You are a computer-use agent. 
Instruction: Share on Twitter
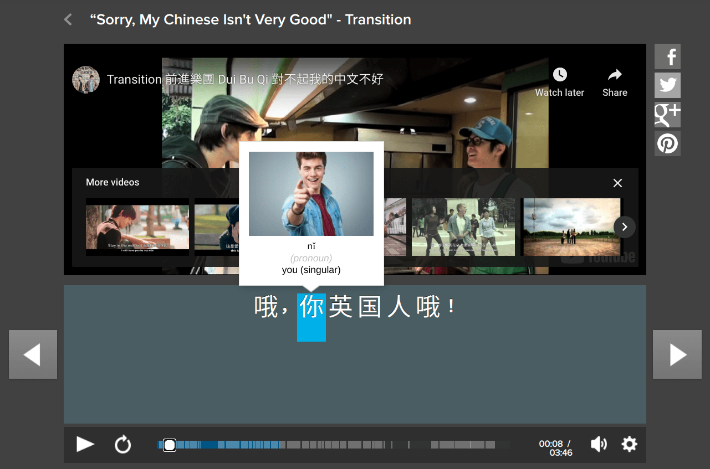(x=667, y=85)
